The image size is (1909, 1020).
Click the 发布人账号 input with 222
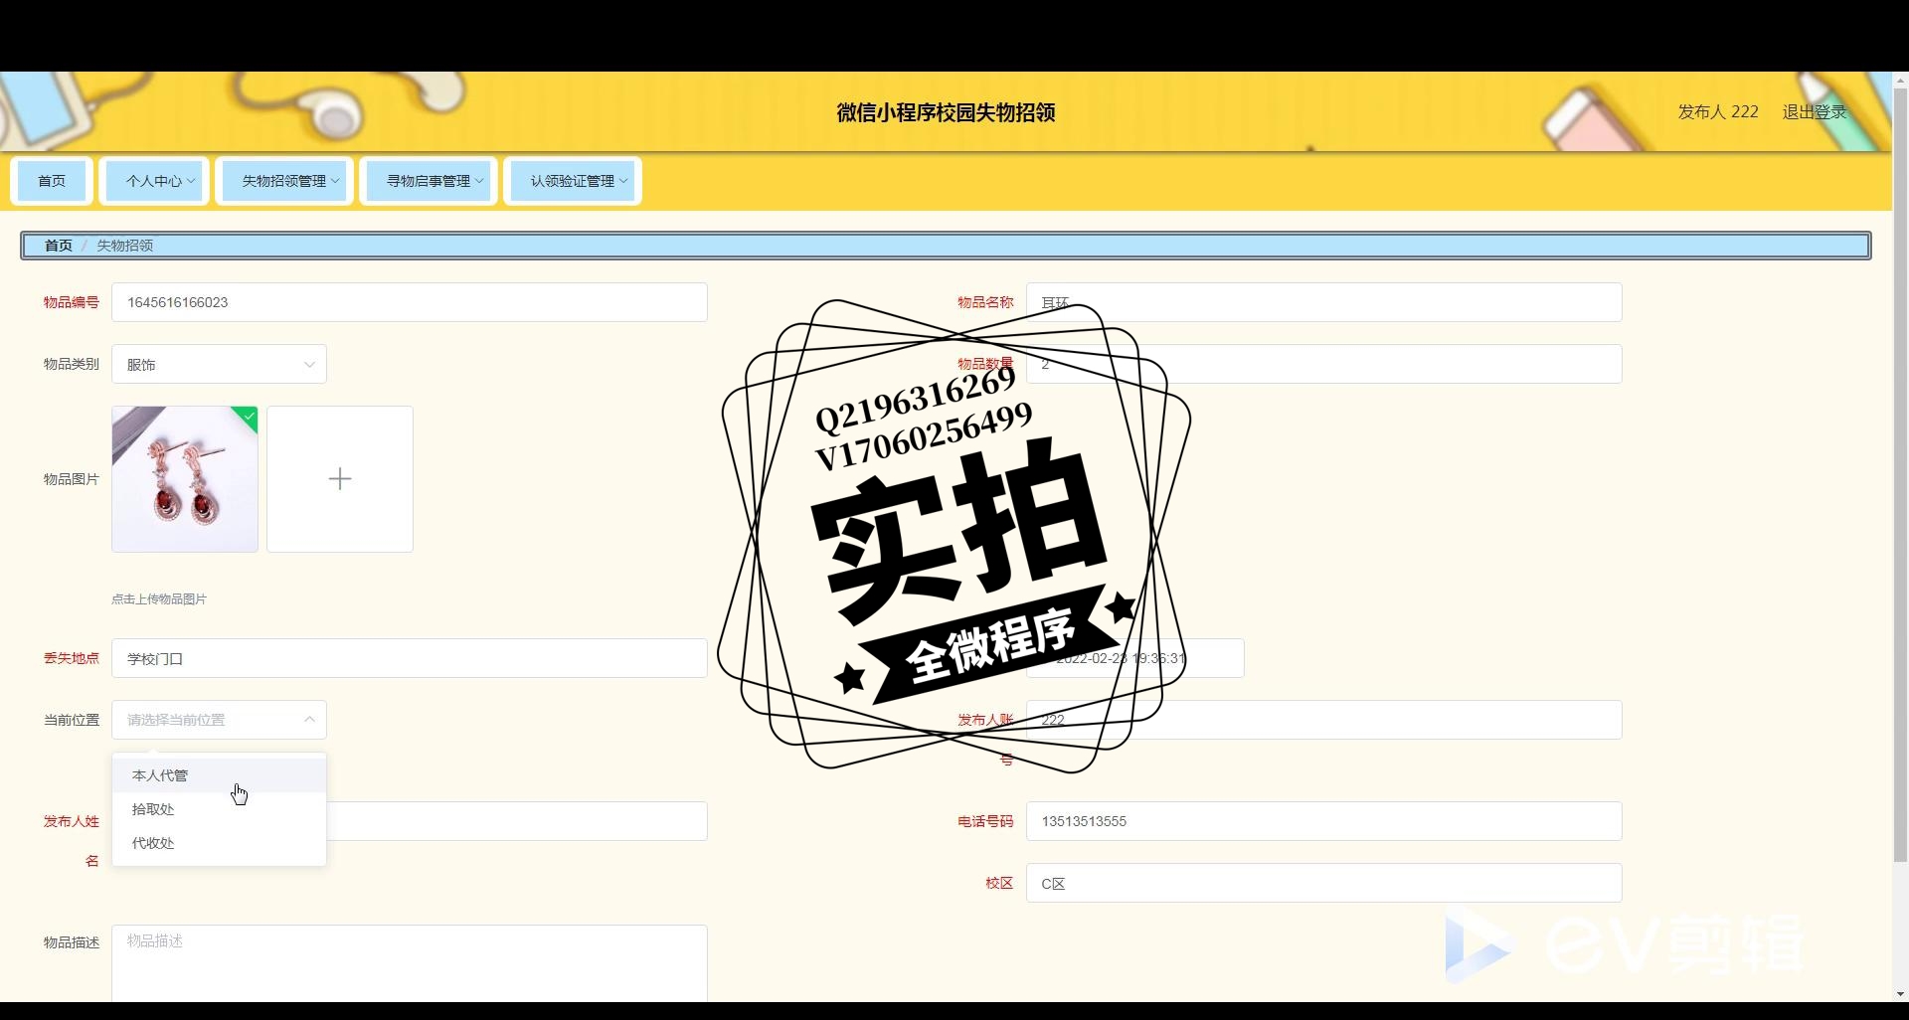(1324, 720)
